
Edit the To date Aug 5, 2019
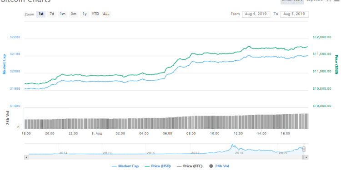coord(295,14)
